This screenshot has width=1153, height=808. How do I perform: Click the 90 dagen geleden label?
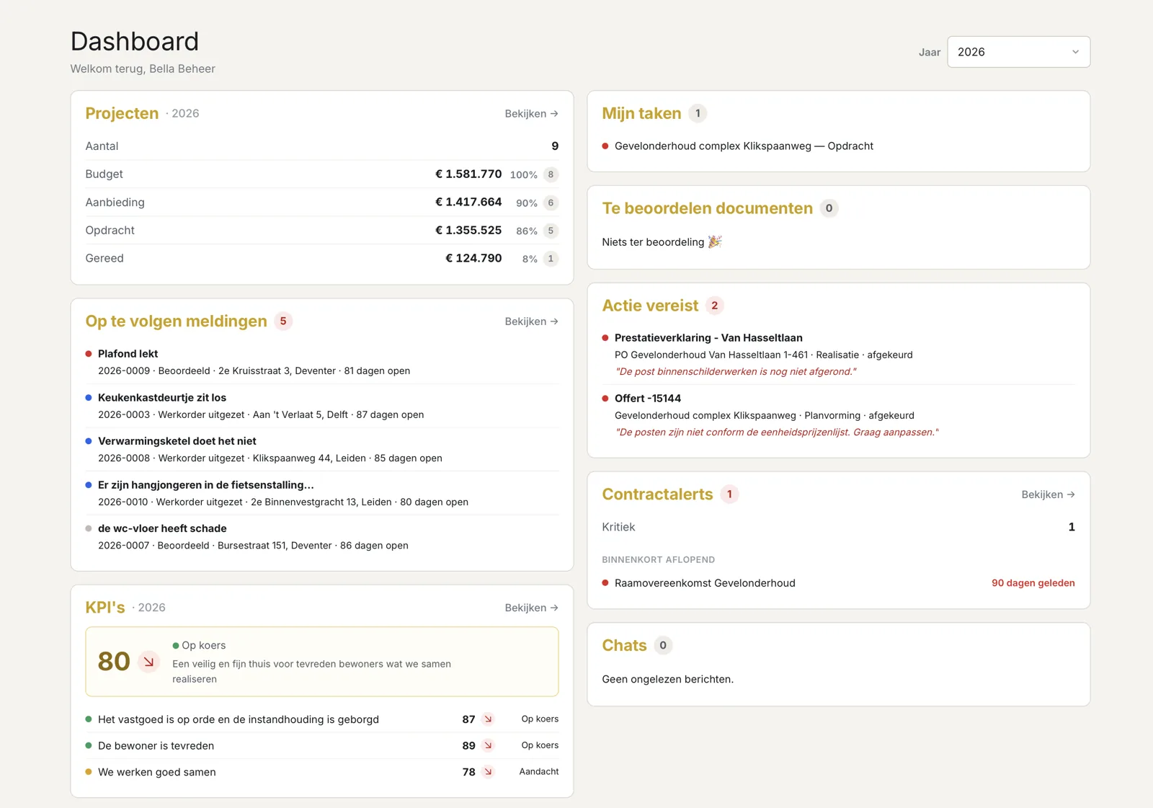coord(1033,583)
